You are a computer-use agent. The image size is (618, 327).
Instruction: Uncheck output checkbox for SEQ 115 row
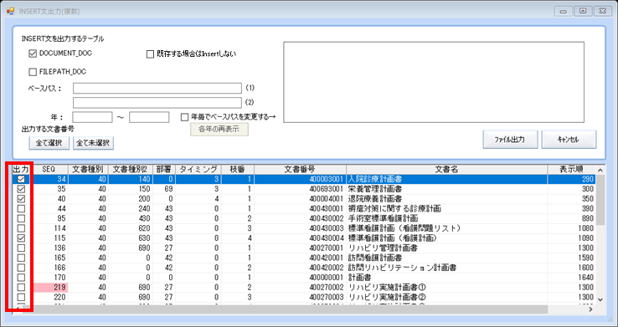click(x=21, y=238)
